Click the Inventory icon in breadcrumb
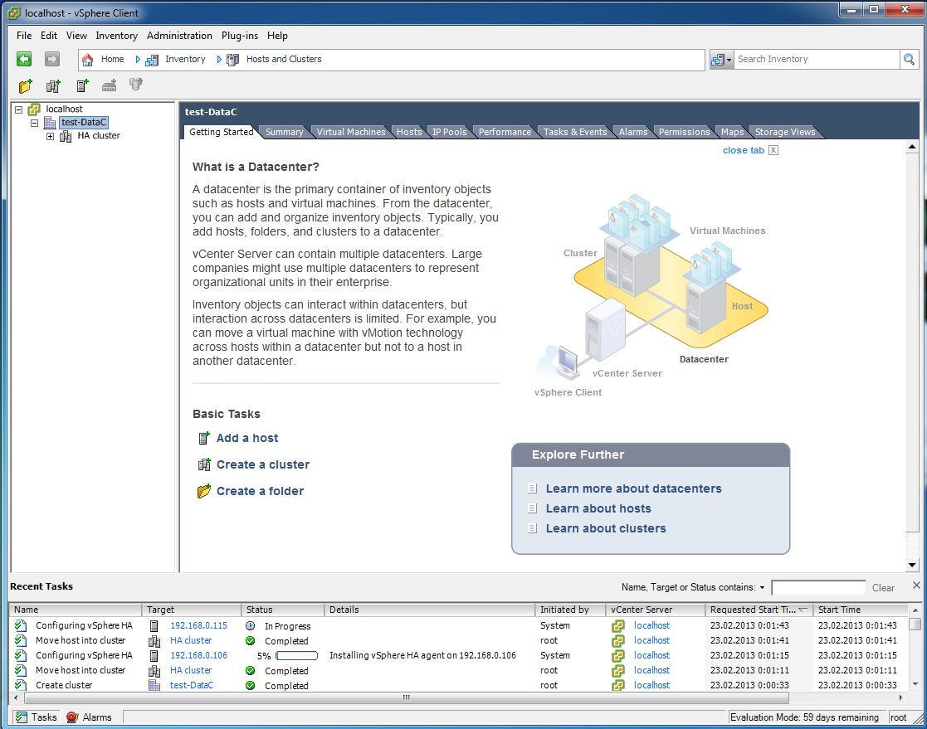Image resolution: width=927 pixels, height=729 pixels. tap(152, 60)
